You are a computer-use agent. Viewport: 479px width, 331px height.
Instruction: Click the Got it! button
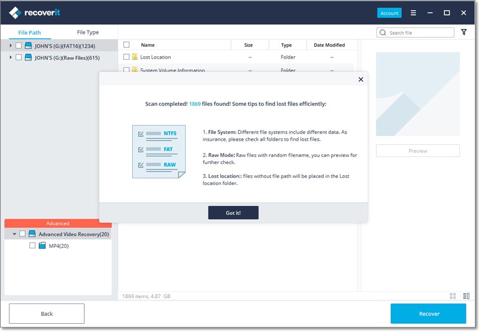[x=234, y=212]
